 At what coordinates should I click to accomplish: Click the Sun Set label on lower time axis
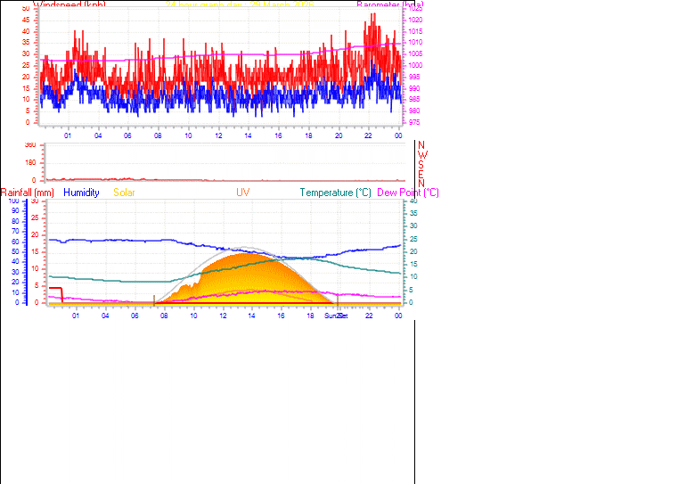pyautogui.click(x=337, y=316)
